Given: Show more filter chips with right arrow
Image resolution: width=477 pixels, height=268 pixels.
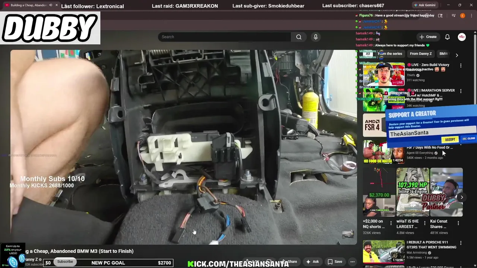Looking at the screenshot, I should coord(457,55).
